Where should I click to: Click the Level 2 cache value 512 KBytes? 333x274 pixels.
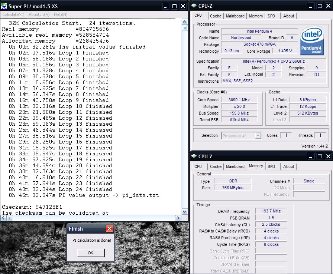308,113
